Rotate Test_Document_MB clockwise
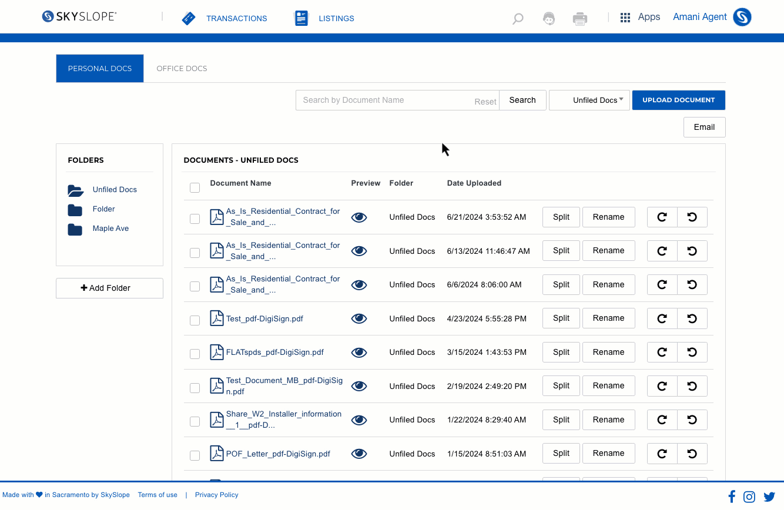 click(x=662, y=386)
